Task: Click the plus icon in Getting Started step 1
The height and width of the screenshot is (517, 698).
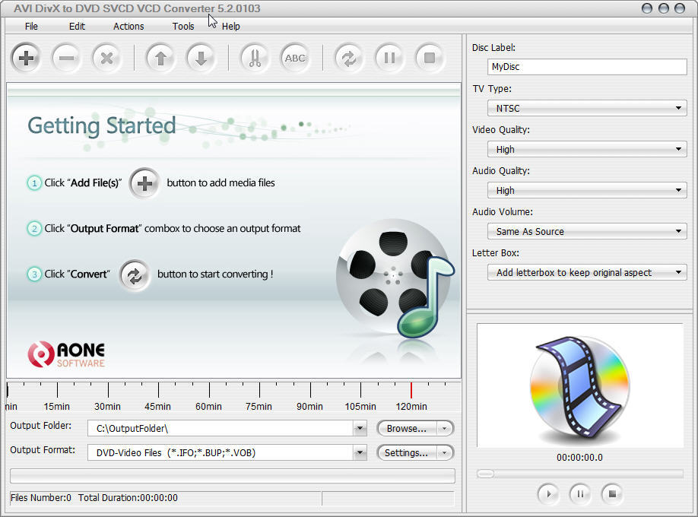Action: tap(144, 183)
